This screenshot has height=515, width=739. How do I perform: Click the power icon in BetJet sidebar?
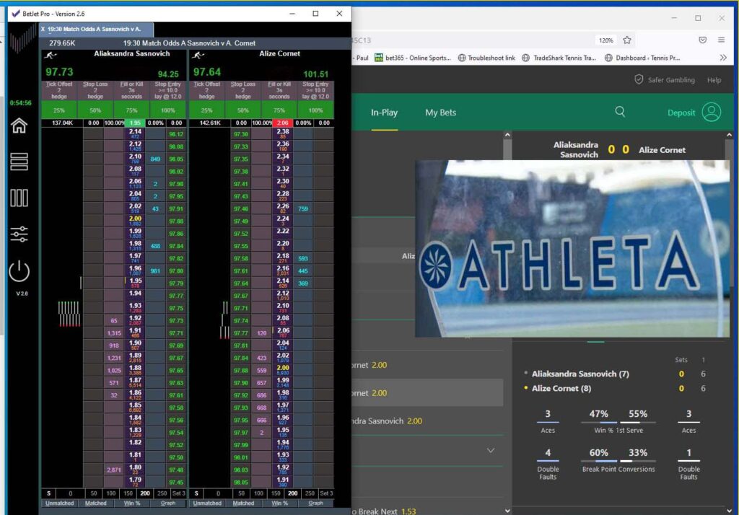click(x=19, y=271)
